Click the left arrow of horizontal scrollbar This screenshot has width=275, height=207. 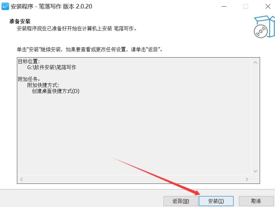tap(21, 179)
